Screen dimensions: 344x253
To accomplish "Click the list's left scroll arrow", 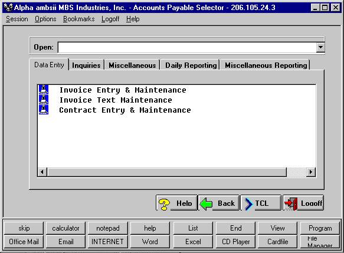I will pos(42,172).
